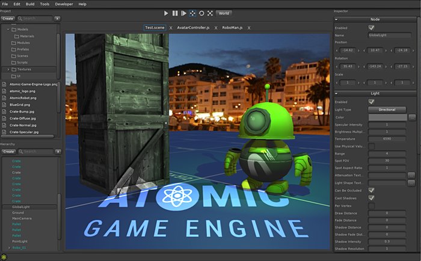Viewport: 421px width, 261px height.
Task: Open the Color picker ellipsis button
Action: click(x=412, y=117)
